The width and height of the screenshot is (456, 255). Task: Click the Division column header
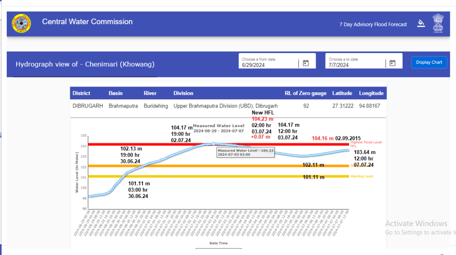click(x=183, y=93)
